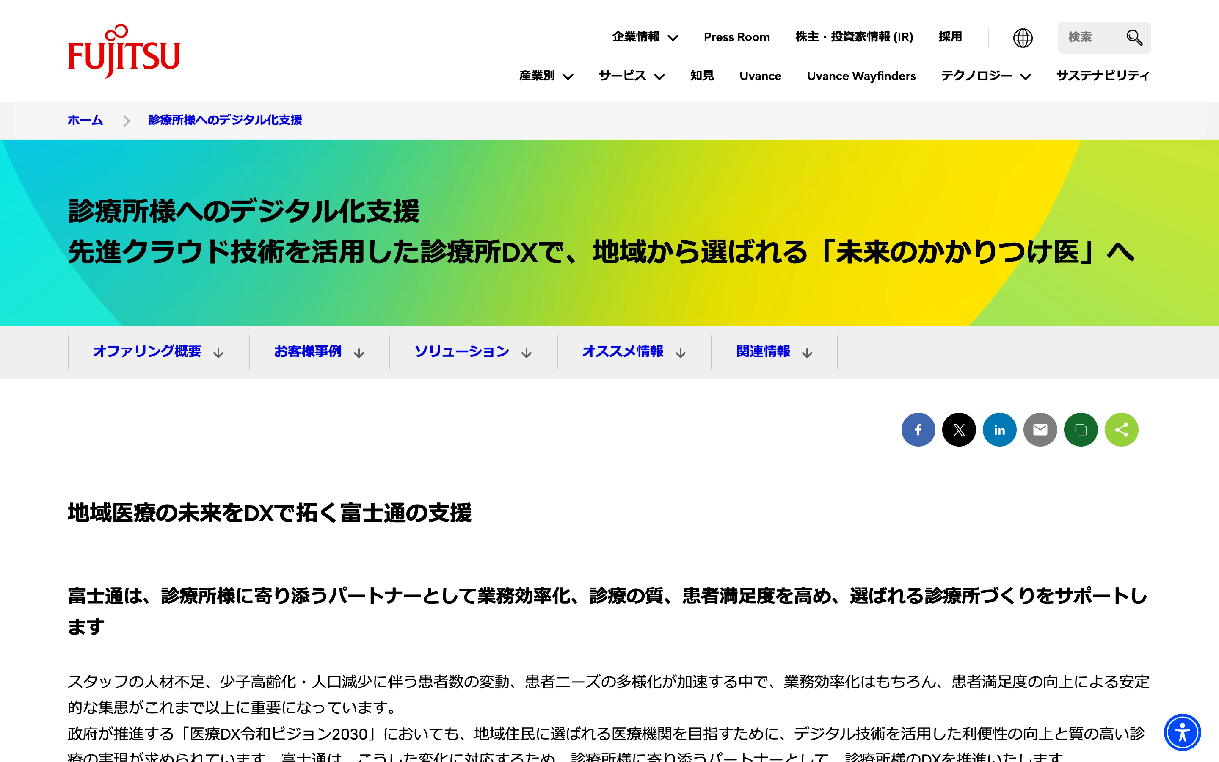Click the down arrow beside オファリング概要

pyautogui.click(x=218, y=353)
